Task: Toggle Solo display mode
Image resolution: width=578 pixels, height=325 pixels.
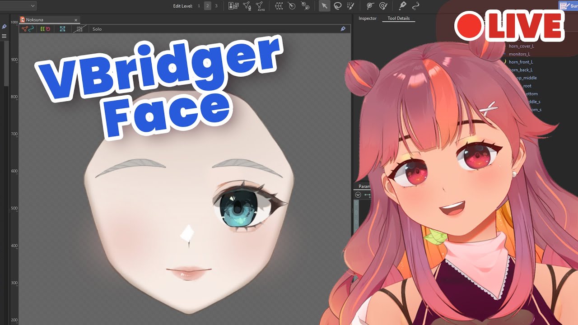Action: tap(97, 29)
